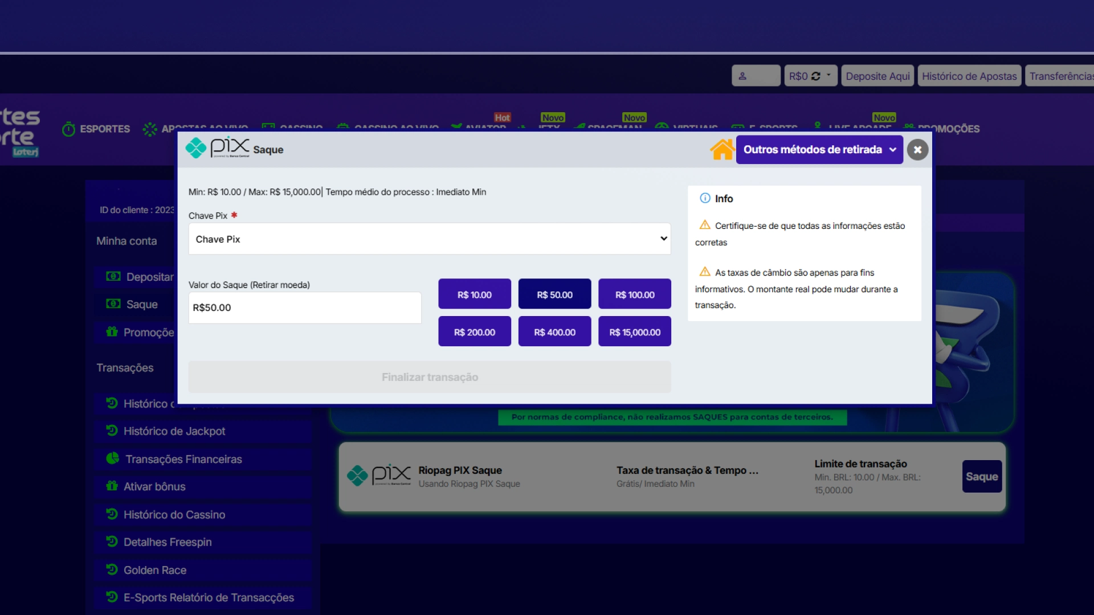Select the R$ 15,000.00 amount button

coord(635,331)
